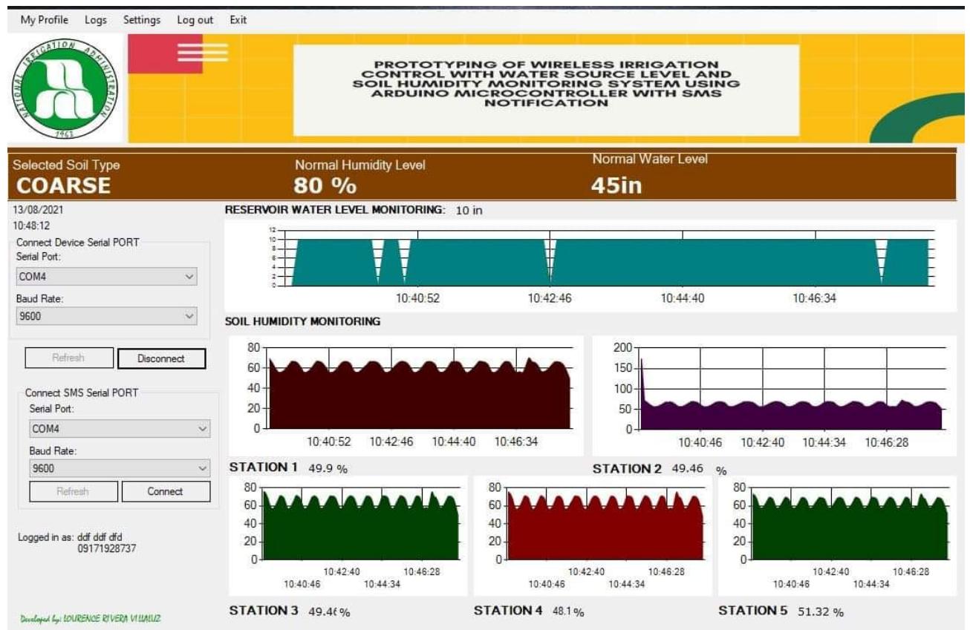This screenshot has height=630, width=970.
Task: Click the STATION 3 label
Action: 264,610
